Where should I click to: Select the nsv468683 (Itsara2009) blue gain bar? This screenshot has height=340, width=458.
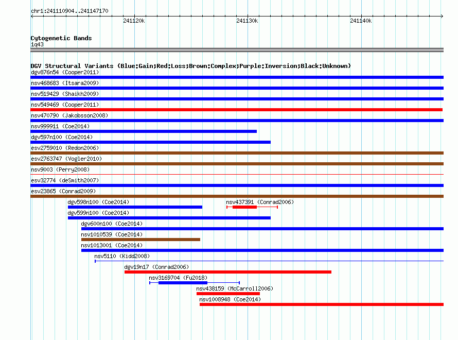[x=237, y=88]
